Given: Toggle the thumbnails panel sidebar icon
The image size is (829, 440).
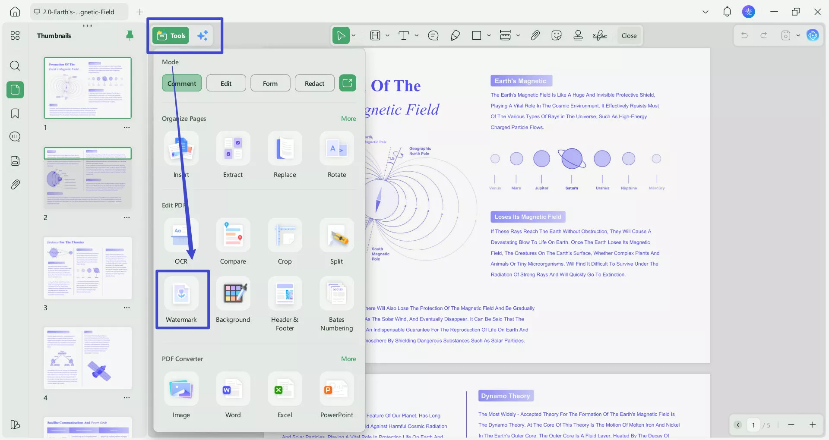Looking at the screenshot, I should click(x=15, y=90).
